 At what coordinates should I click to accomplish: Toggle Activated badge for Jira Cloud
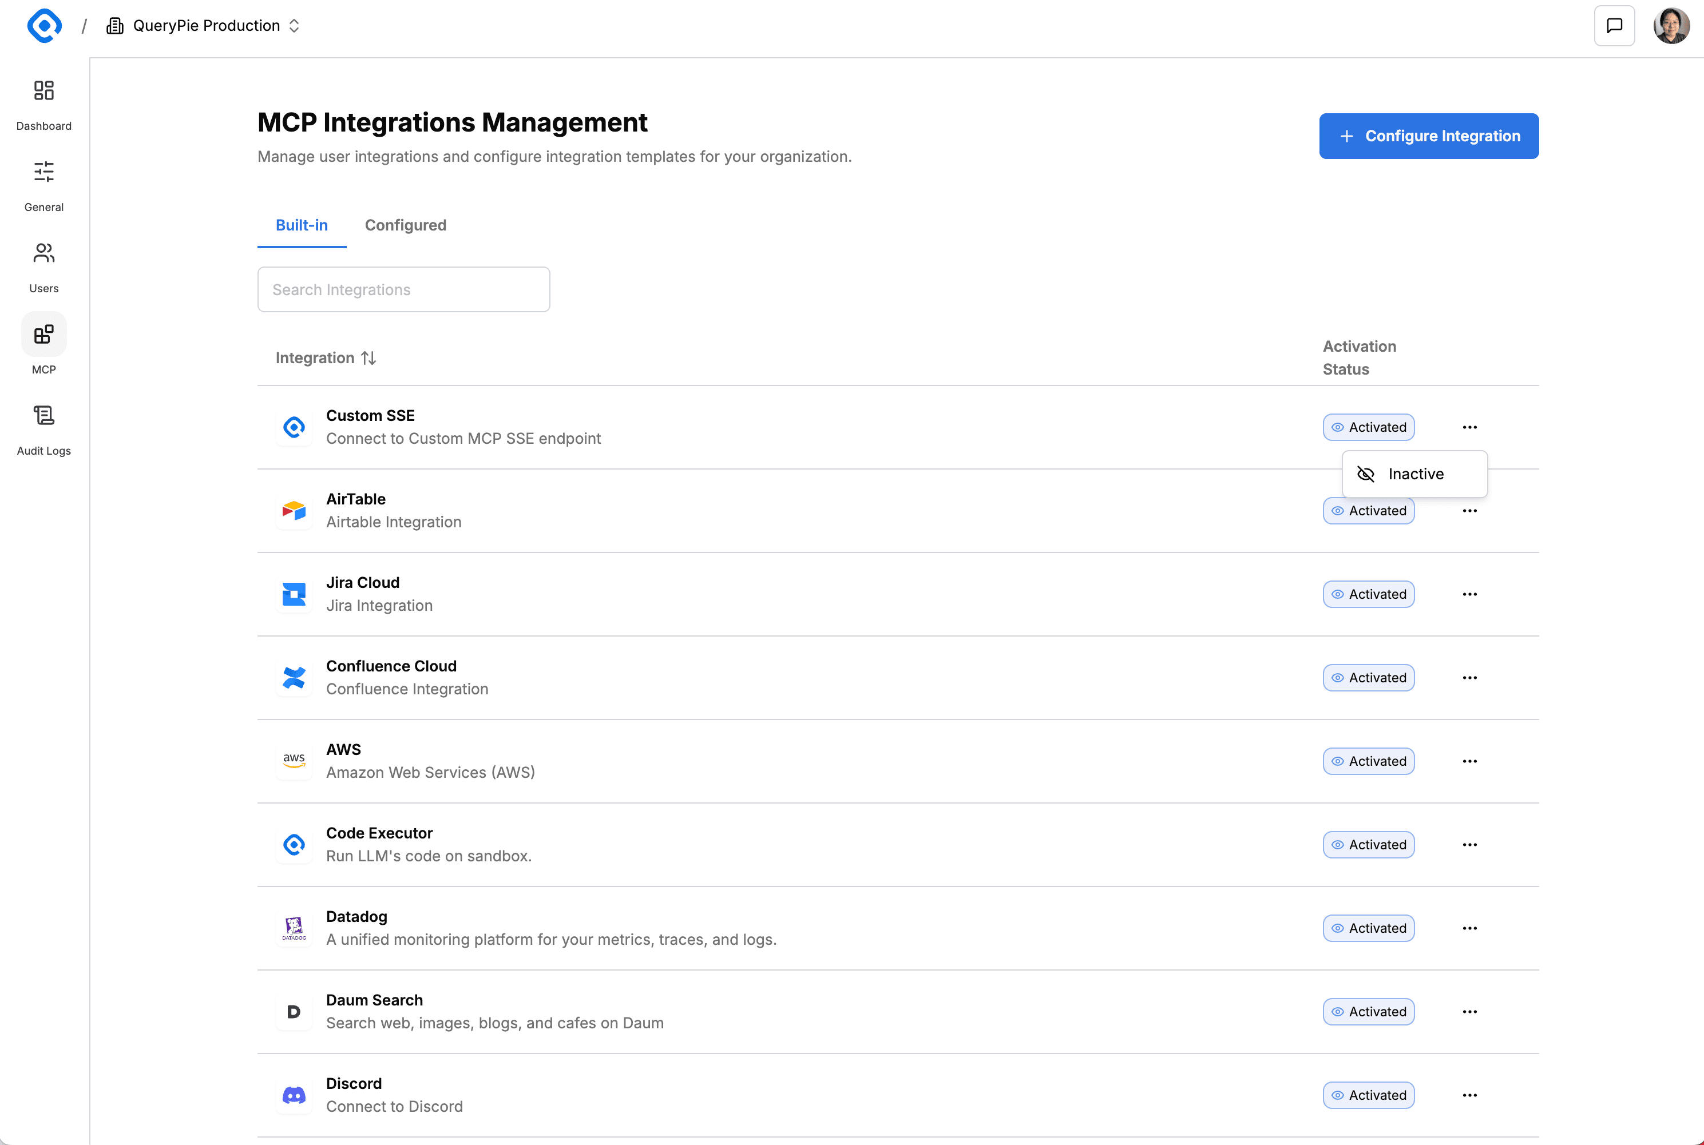(1368, 594)
